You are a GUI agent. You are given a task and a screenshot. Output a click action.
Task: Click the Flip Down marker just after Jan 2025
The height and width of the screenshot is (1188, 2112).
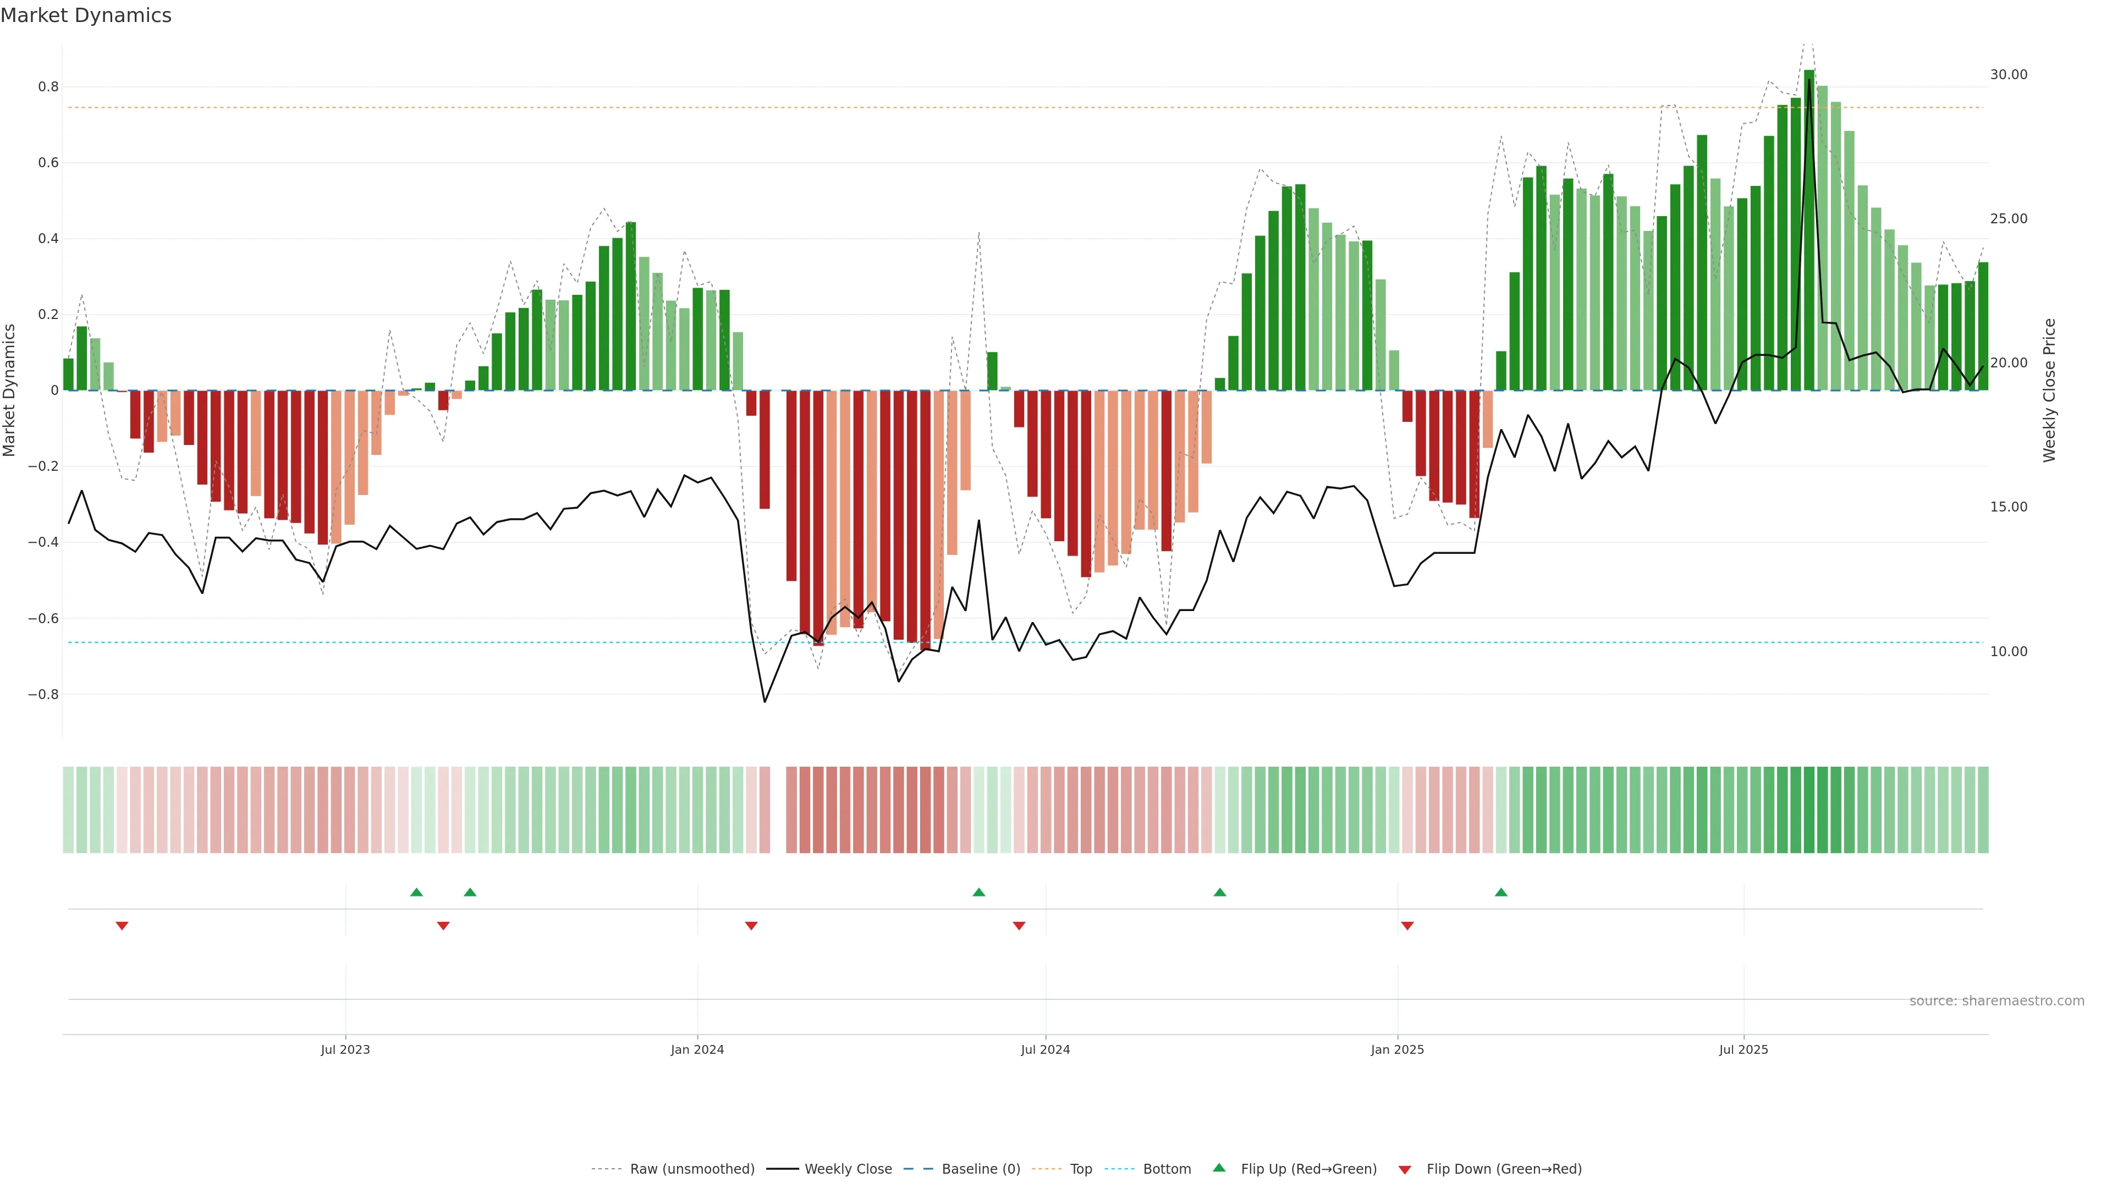coord(1407,926)
